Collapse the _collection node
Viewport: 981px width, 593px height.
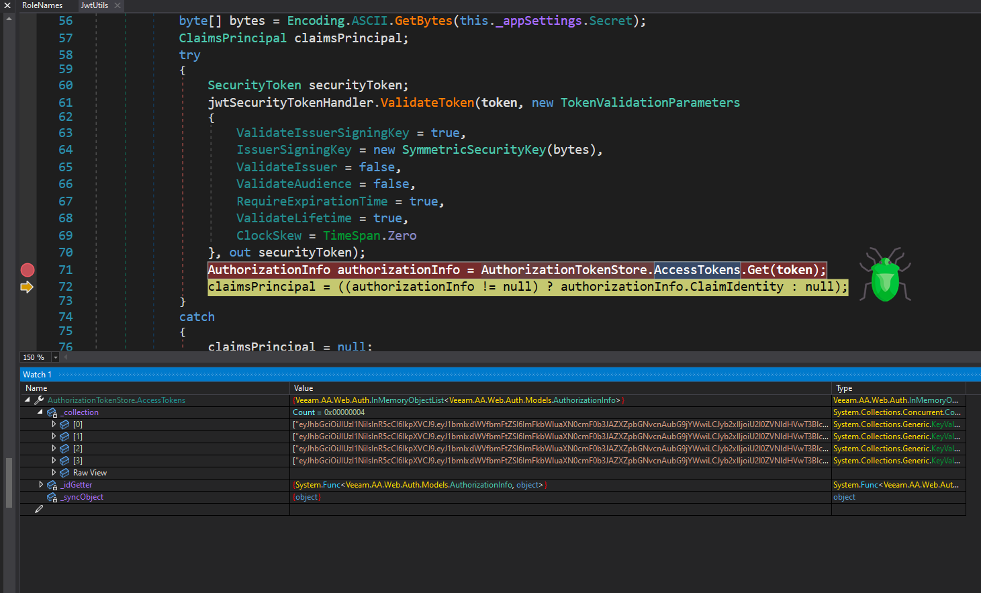coord(40,412)
